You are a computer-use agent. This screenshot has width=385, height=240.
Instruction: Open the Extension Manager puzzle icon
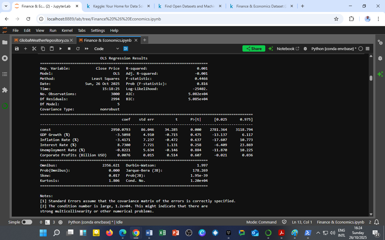[x=5, y=90]
